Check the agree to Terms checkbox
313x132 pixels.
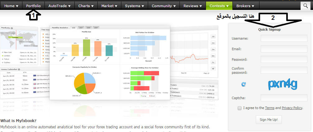240,108
